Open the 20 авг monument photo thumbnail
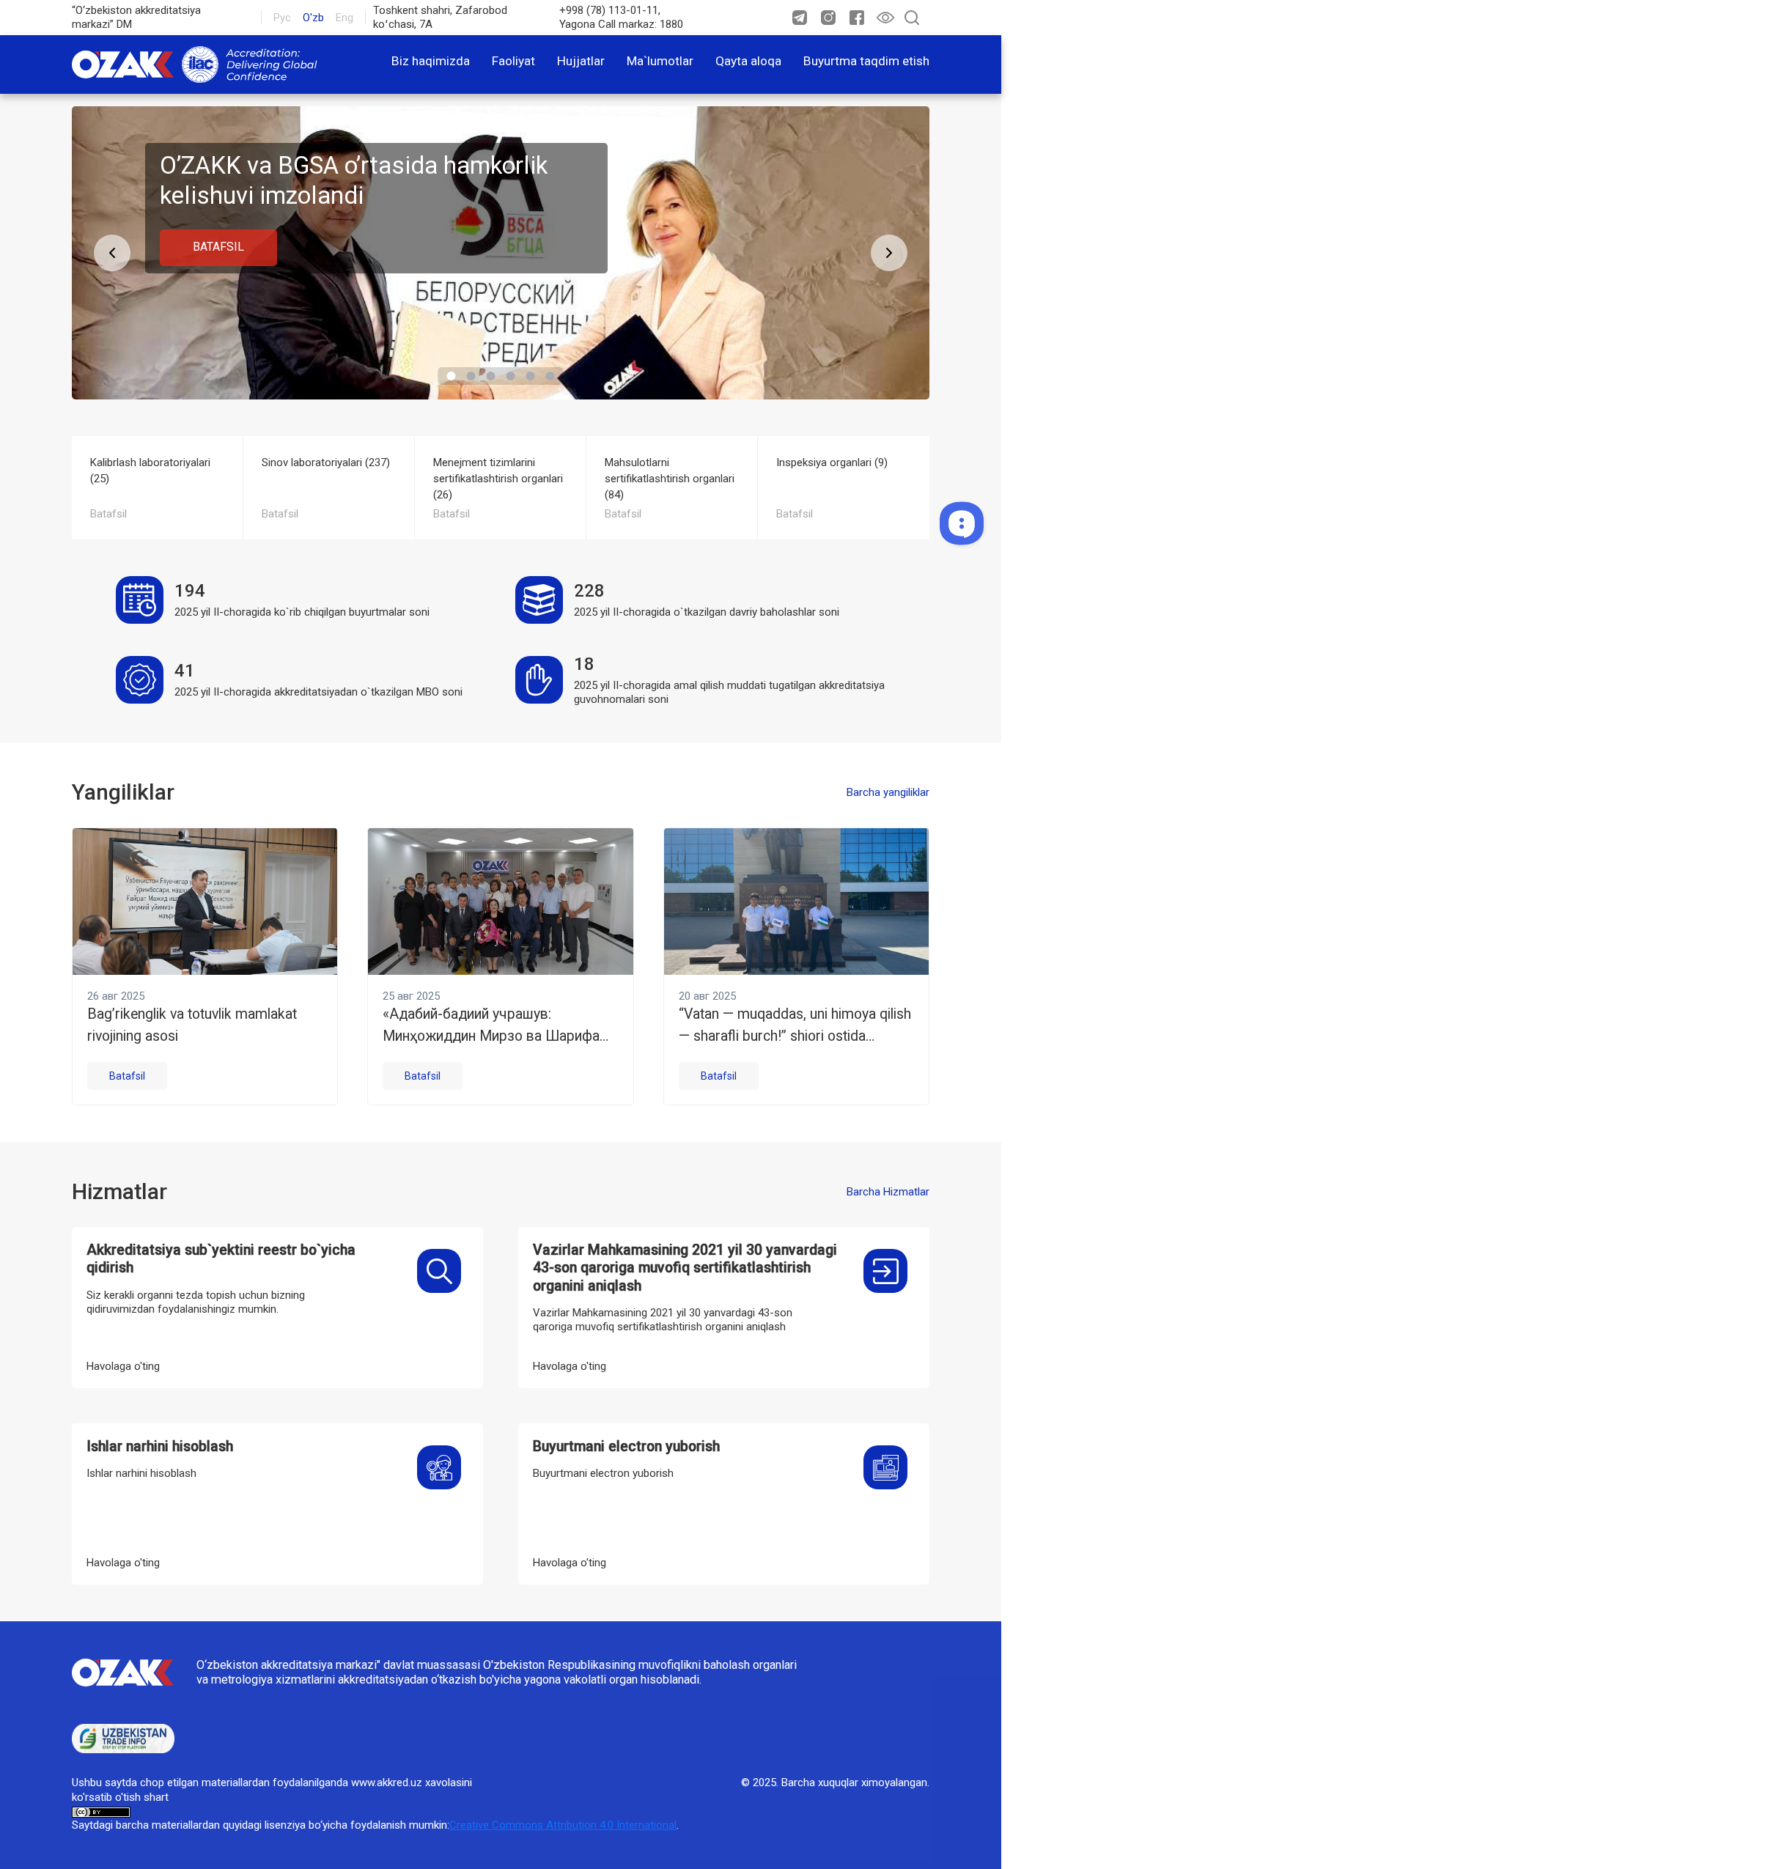Screen dimensions: 1787x1869 (x=796, y=902)
